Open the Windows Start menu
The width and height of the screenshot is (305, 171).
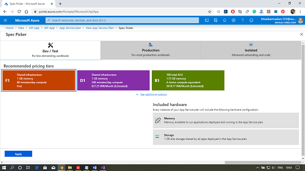pos(4,168)
